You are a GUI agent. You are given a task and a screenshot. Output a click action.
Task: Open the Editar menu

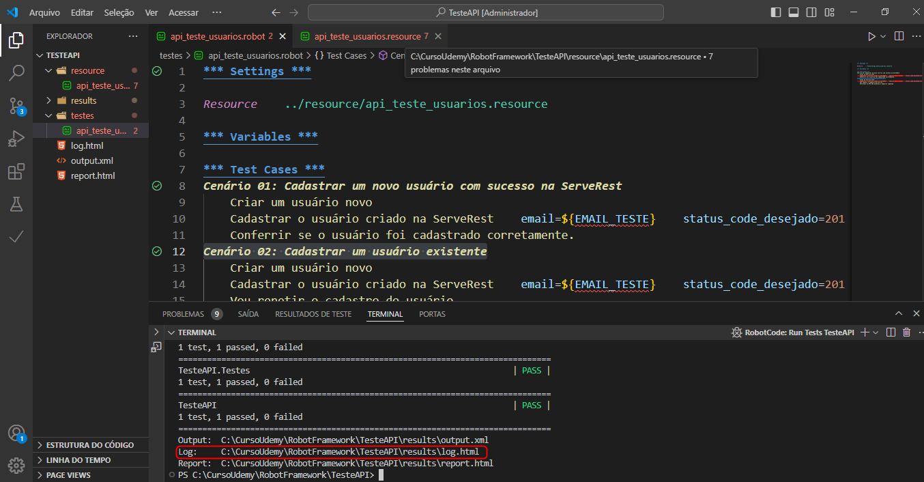[x=82, y=12]
